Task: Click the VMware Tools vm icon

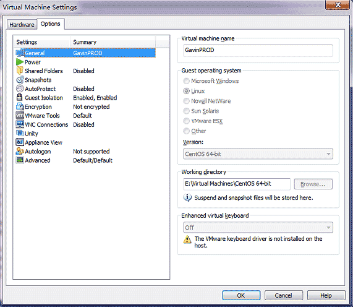Action: point(20,115)
